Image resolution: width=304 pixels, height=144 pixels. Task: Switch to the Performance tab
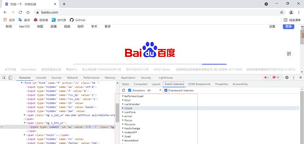(91, 77)
